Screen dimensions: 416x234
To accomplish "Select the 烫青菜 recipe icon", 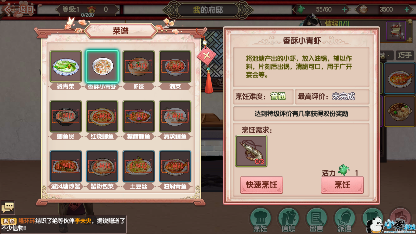I will 66,67.
